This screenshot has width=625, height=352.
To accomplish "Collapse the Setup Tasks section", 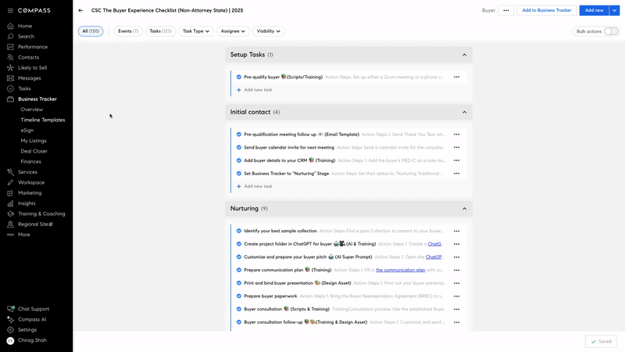I will click(464, 55).
